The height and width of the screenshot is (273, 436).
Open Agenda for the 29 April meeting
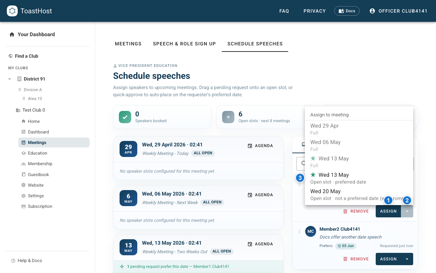click(260, 146)
